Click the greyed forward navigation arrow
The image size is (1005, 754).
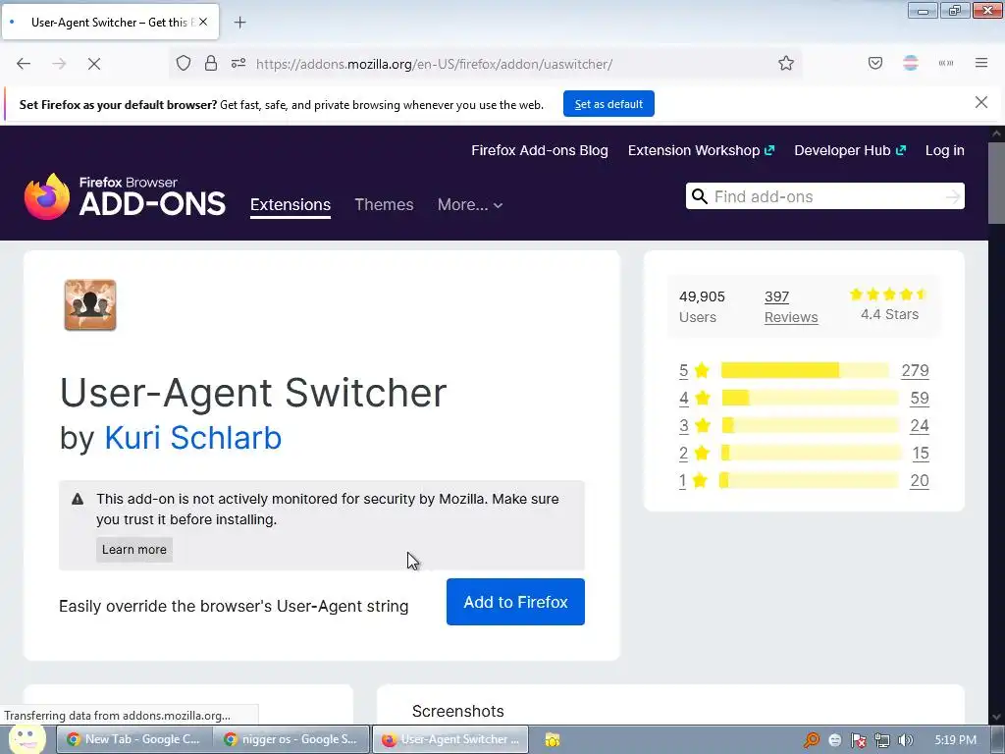click(59, 64)
